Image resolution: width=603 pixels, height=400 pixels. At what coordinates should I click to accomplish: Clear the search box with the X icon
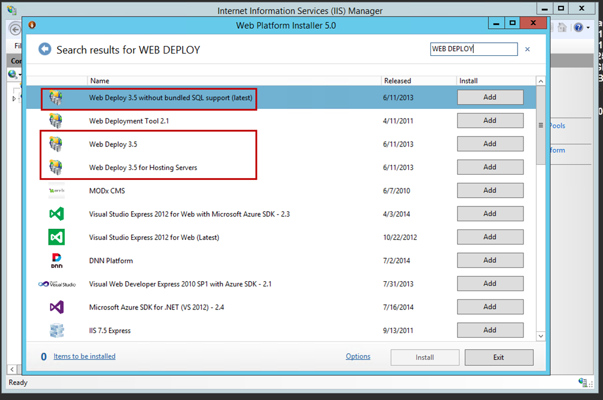pos(527,49)
